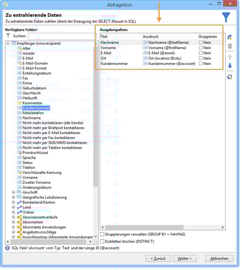This screenshot has width=242, height=270.
Task: Click the filter funnel beside Suchen
Action: 8,36
